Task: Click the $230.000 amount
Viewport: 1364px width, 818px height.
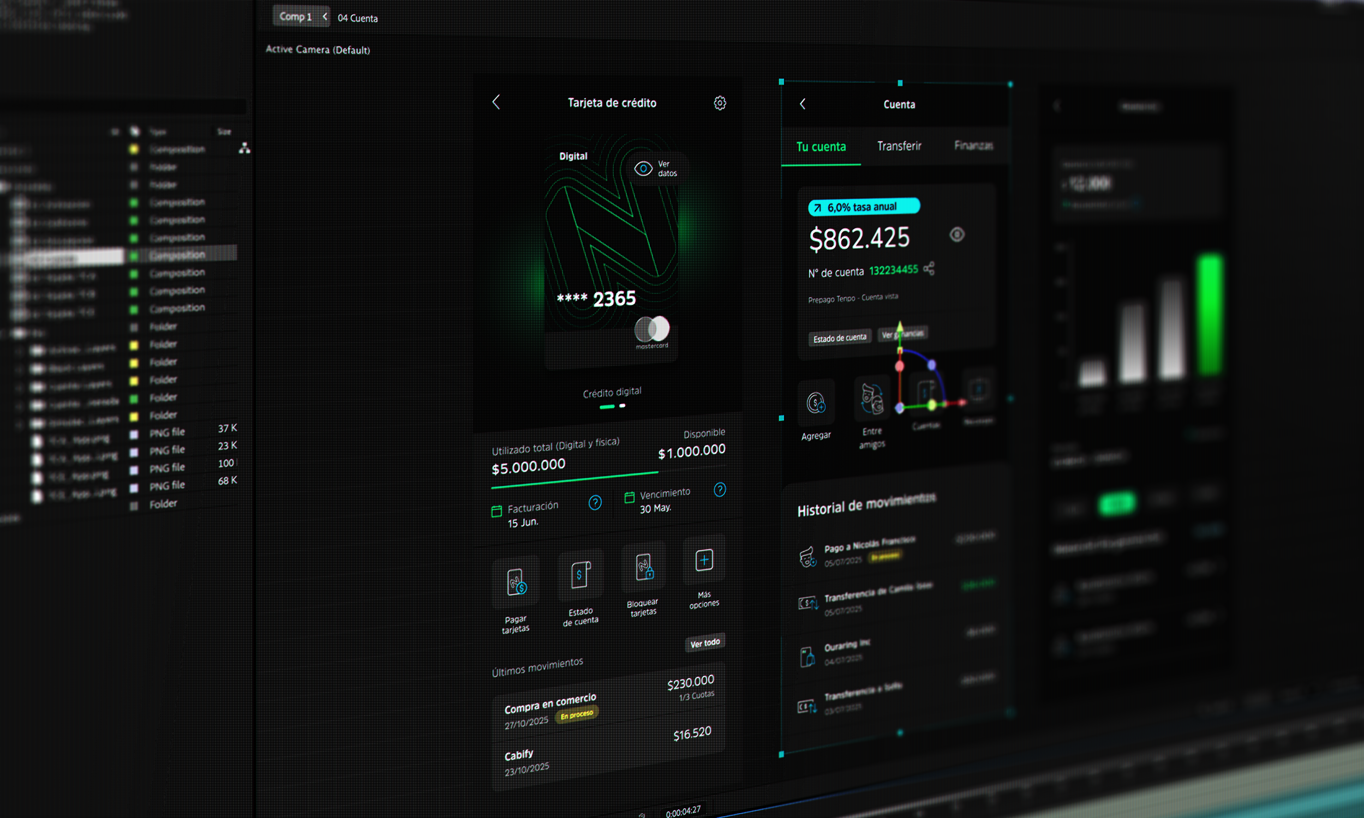Action: [x=691, y=682]
